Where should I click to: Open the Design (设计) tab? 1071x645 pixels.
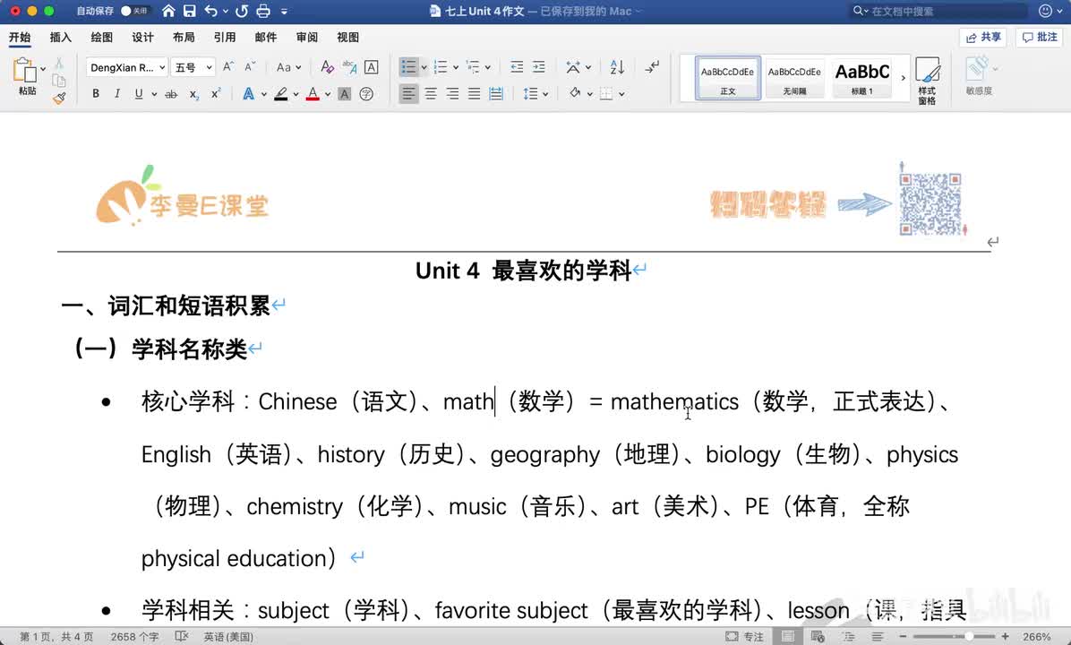point(142,37)
